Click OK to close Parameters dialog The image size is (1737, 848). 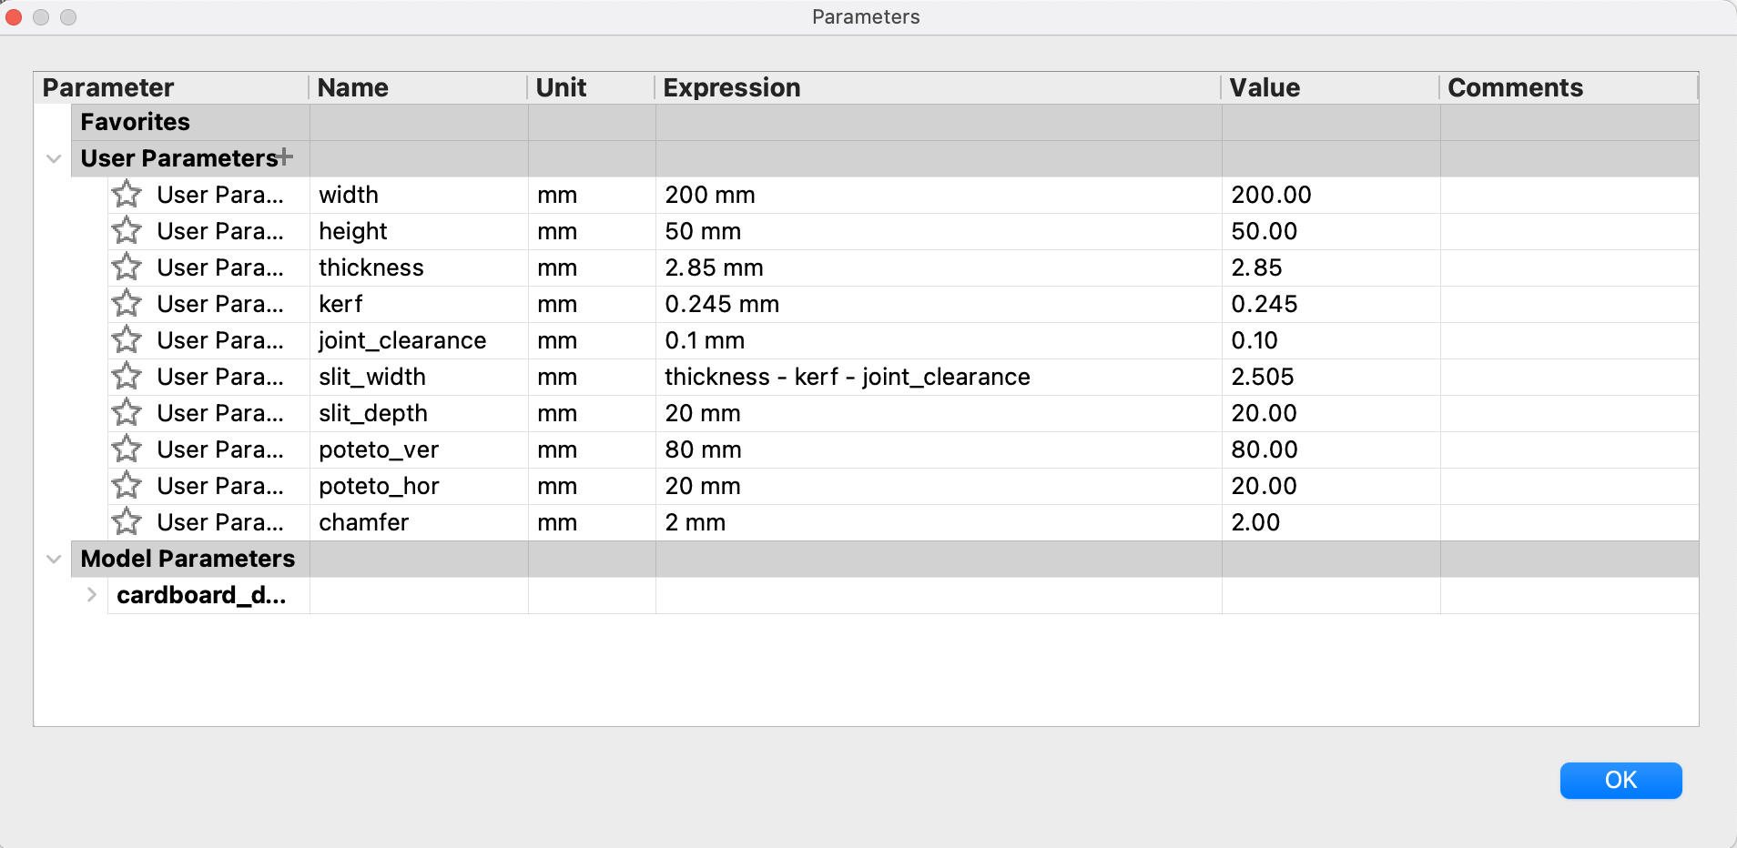click(x=1620, y=780)
